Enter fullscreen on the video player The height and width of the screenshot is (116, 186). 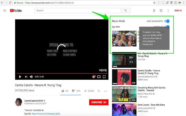(104, 77)
